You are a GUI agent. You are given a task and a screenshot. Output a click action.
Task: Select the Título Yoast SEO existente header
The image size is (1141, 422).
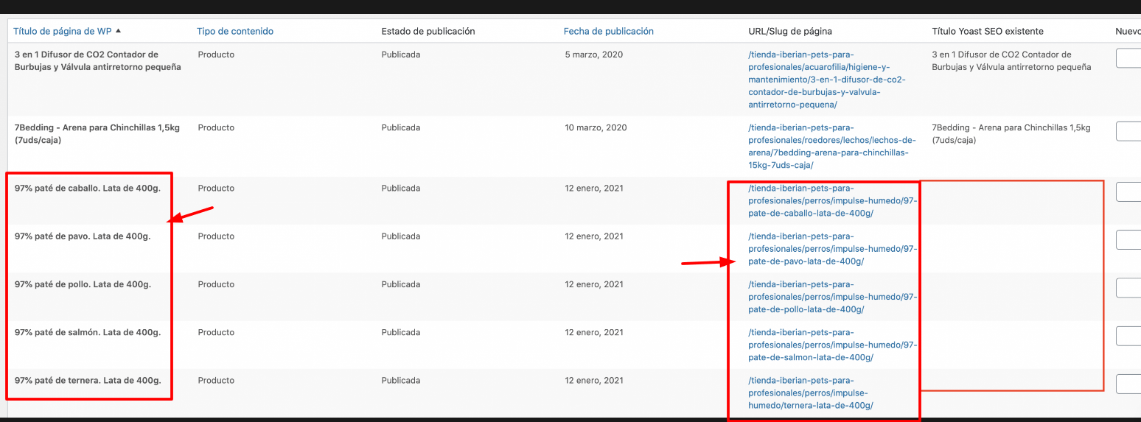pyautogui.click(x=988, y=31)
